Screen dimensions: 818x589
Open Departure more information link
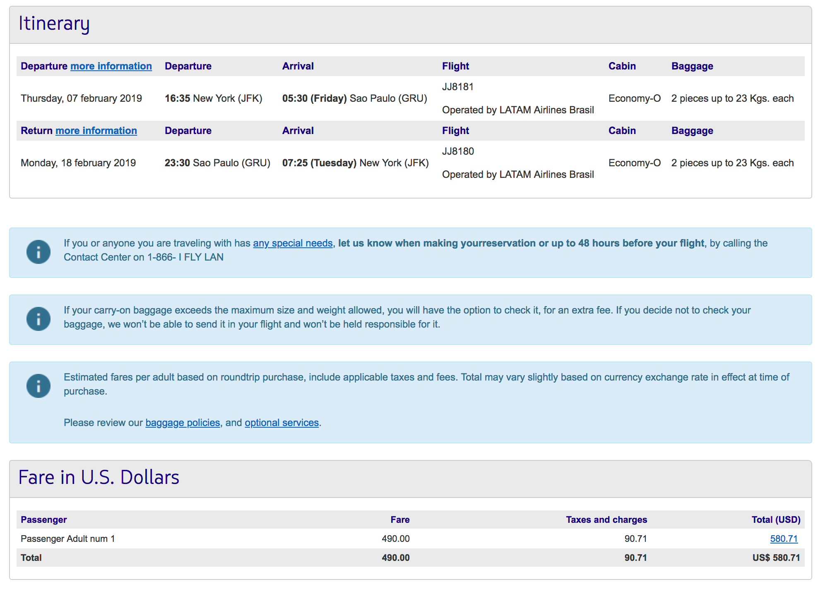111,66
